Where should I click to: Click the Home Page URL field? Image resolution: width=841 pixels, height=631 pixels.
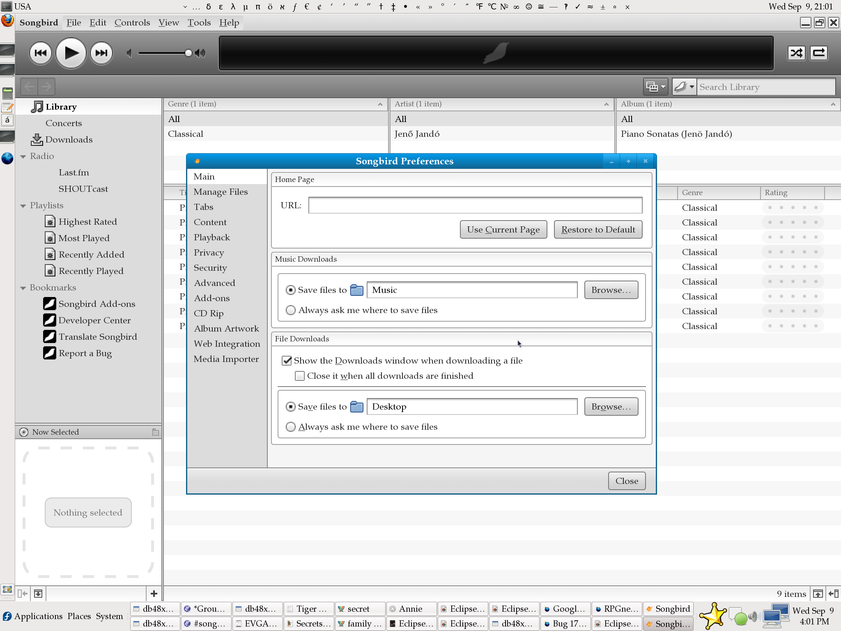[x=475, y=205]
